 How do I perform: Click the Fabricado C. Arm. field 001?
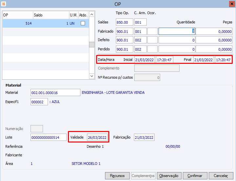(140, 31)
